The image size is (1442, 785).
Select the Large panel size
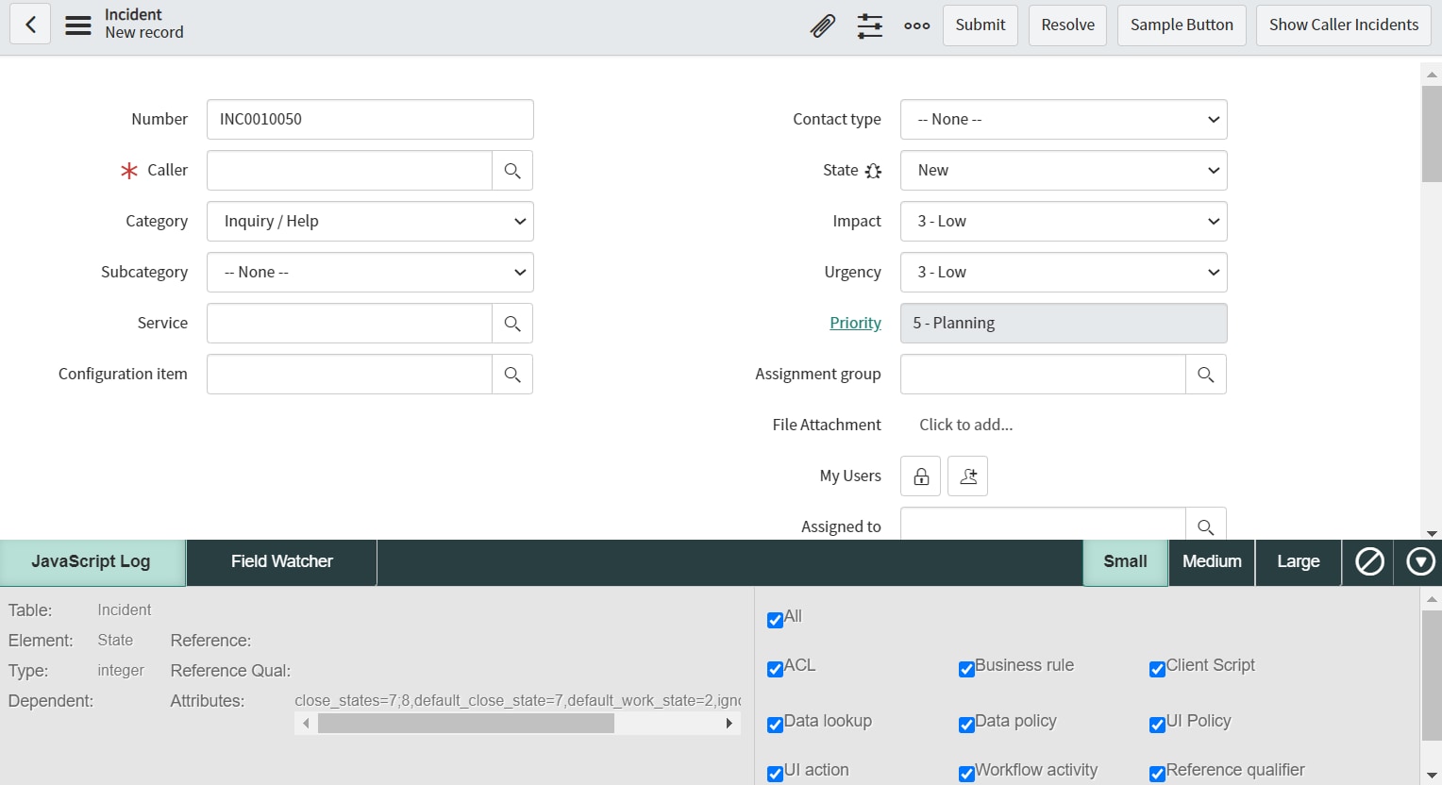point(1299,562)
